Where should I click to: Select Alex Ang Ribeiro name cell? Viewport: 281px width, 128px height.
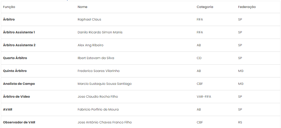click(x=90, y=45)
